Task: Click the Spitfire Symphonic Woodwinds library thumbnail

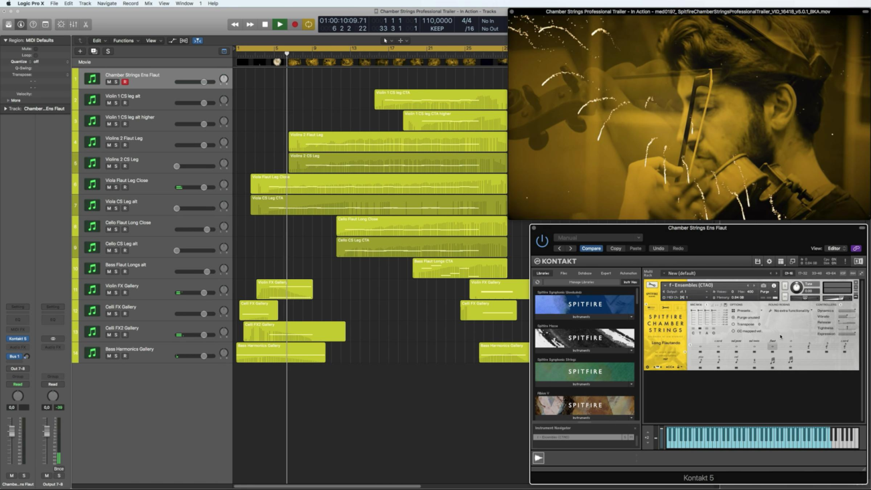Action: (584, 305)
